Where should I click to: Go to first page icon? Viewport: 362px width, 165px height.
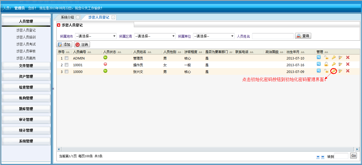(318, 157)
